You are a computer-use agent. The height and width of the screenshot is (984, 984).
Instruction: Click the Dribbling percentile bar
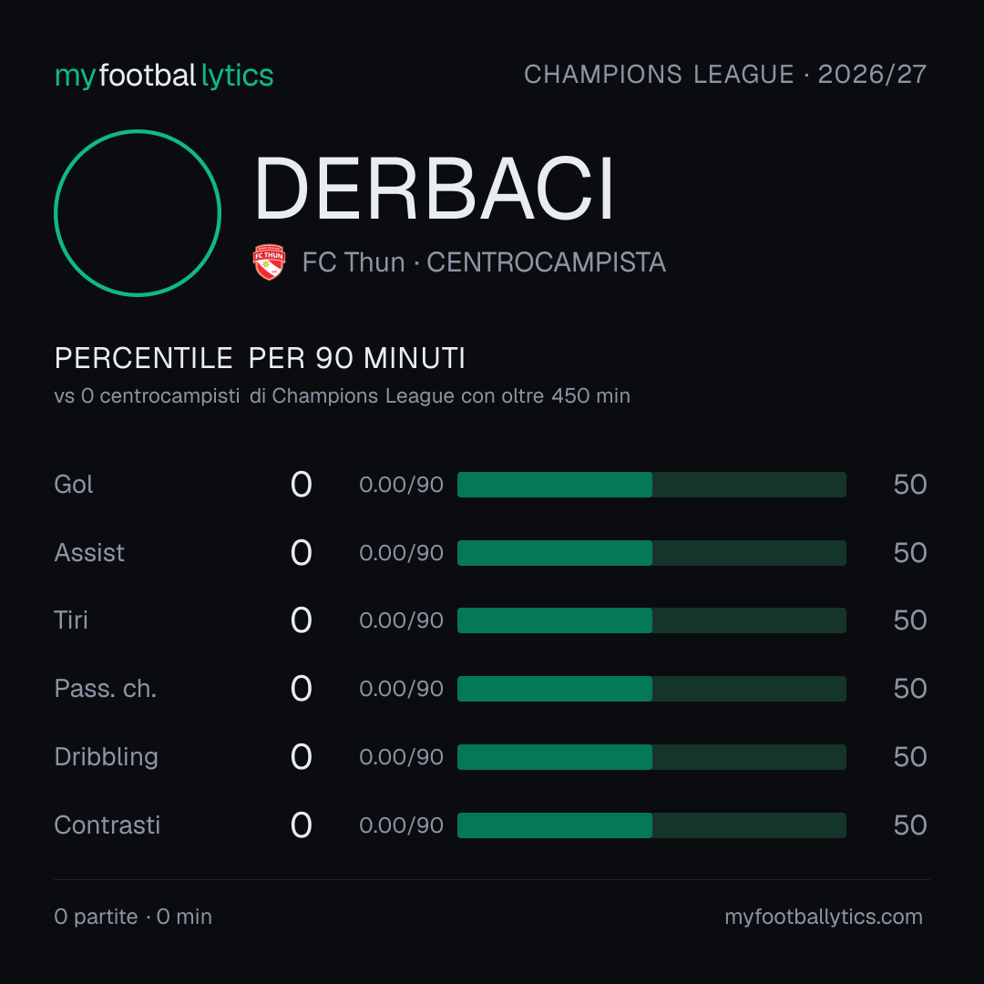tap(651, 757)
